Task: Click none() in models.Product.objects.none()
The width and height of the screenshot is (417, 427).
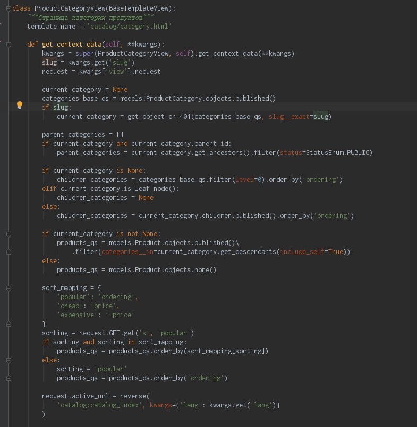Action: pyautogui.click(x=206, y=270)
